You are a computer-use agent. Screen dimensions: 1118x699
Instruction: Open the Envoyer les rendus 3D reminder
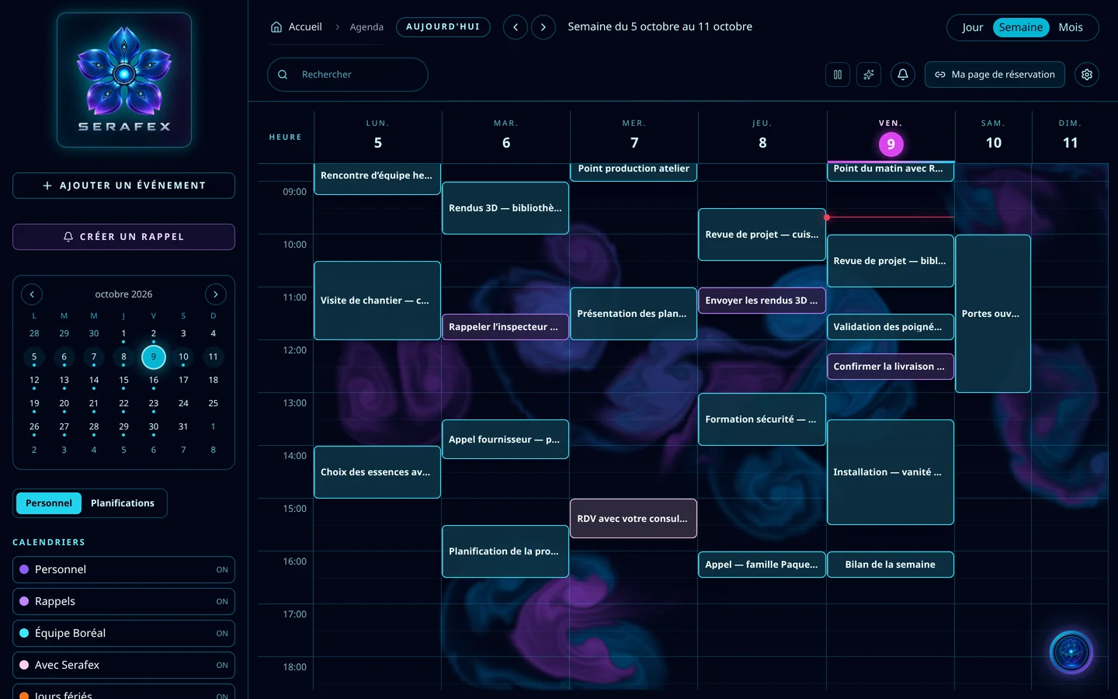click(762, 301)
